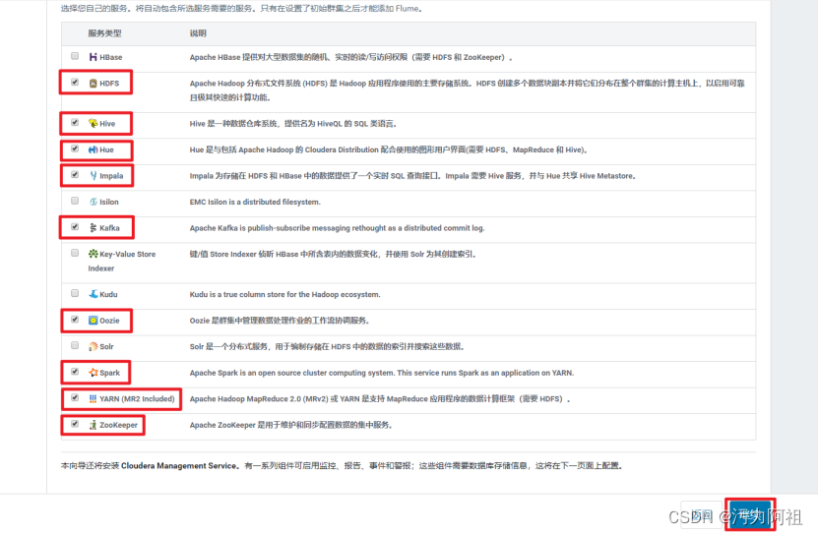Click the Kafka publish-subscribe messaging description
Screen dimensions: 818x535
pyautogui.click(x=337, y=228)
